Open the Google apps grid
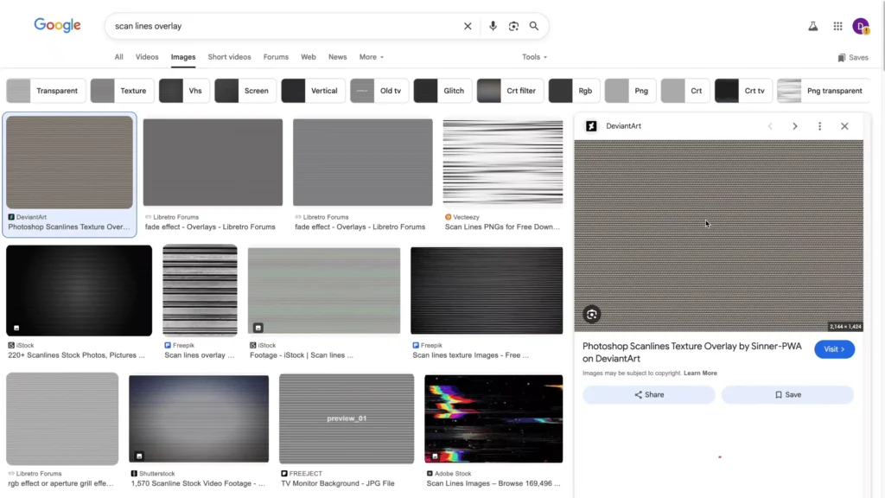The image size is (885, 498). click(837, 26)
